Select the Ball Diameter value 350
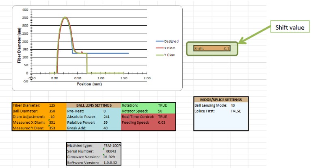Viewport: 311px width, 168px height. (52, 110)
